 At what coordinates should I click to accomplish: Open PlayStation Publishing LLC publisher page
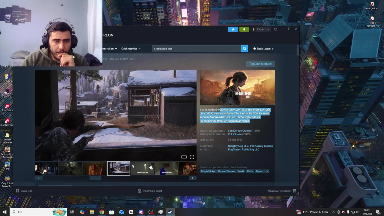click(x=243, y=149)
